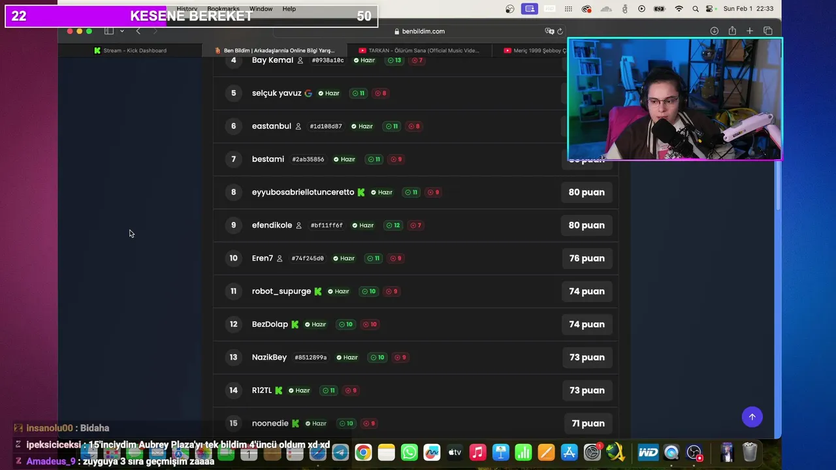Open Apple TV from the dock
Image resolution: width=836 pixels, height=470 pixels.
point(455,452)
